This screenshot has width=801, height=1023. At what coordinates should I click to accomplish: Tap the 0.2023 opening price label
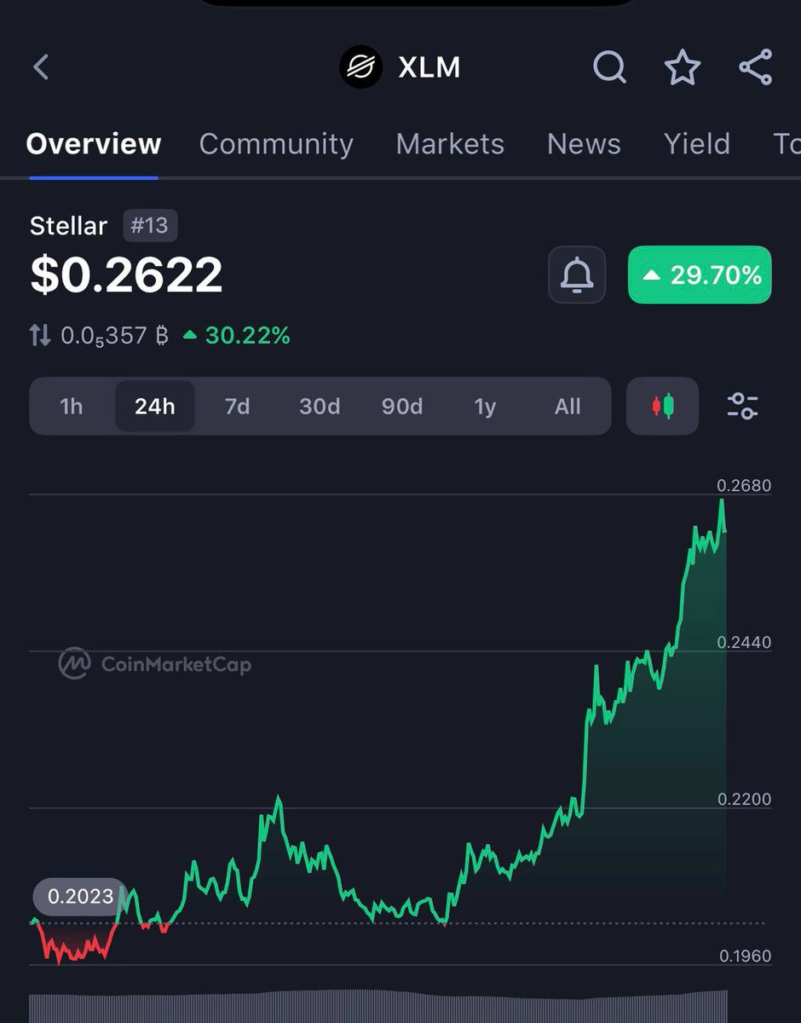point(80,897)
